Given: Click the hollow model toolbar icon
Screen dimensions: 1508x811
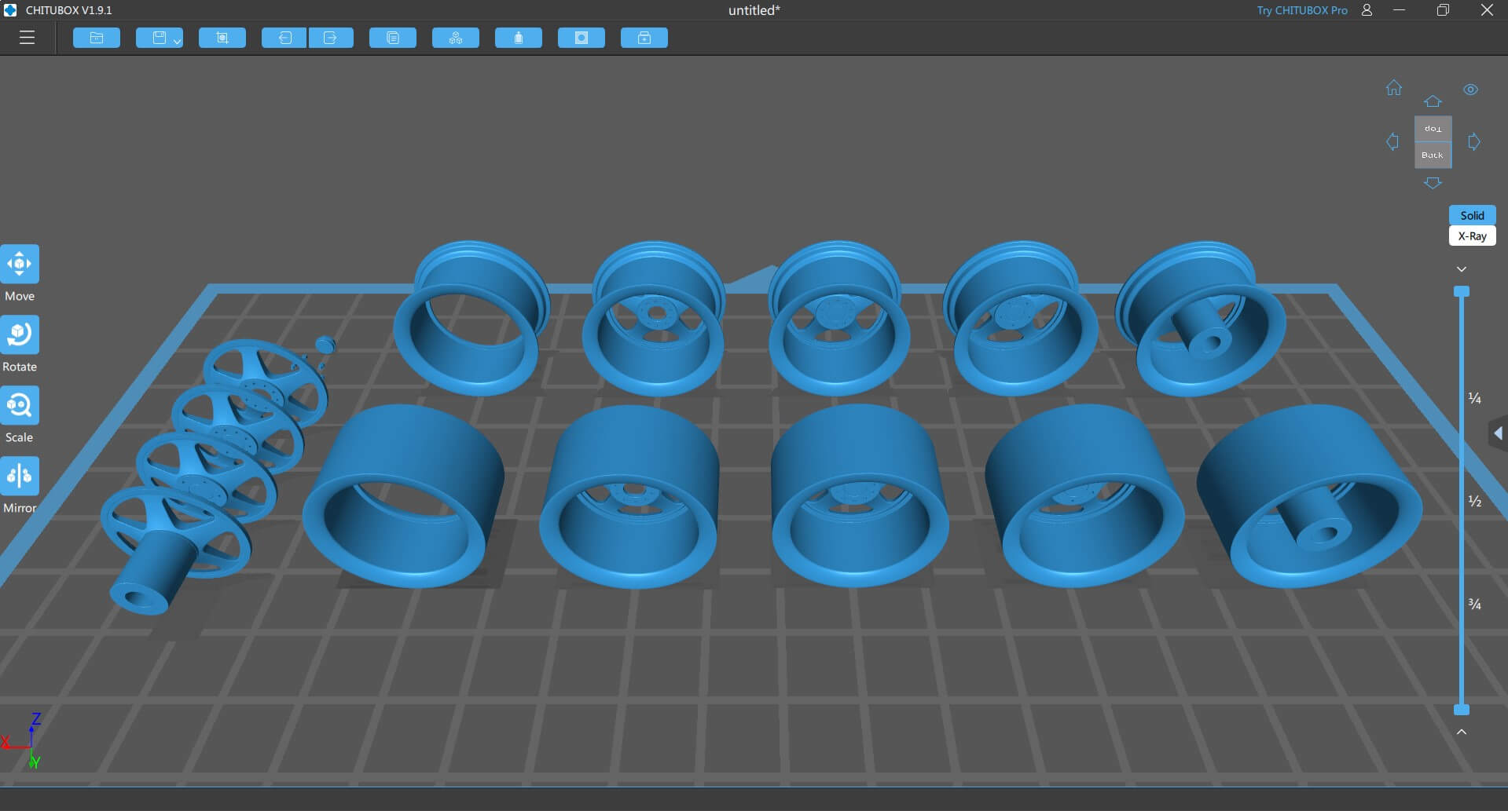Looking at the screenshot, I should pyautogui.click(x=519, y=38).
